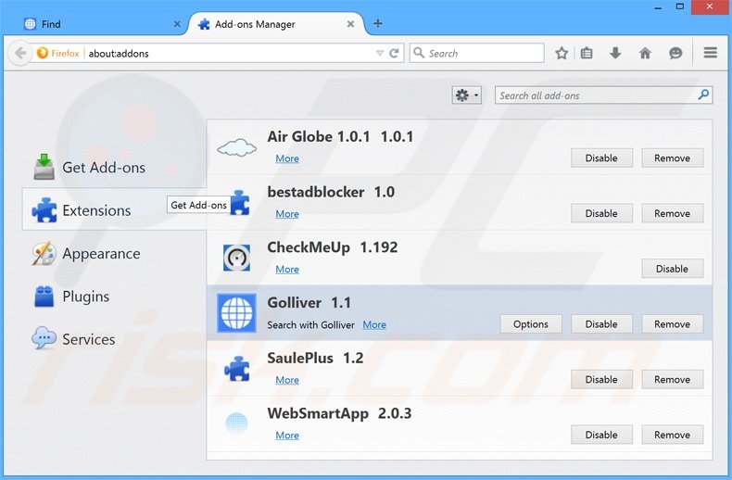
Task: Open More link for CheckMeUp
Action: click(x=287, y=270)
